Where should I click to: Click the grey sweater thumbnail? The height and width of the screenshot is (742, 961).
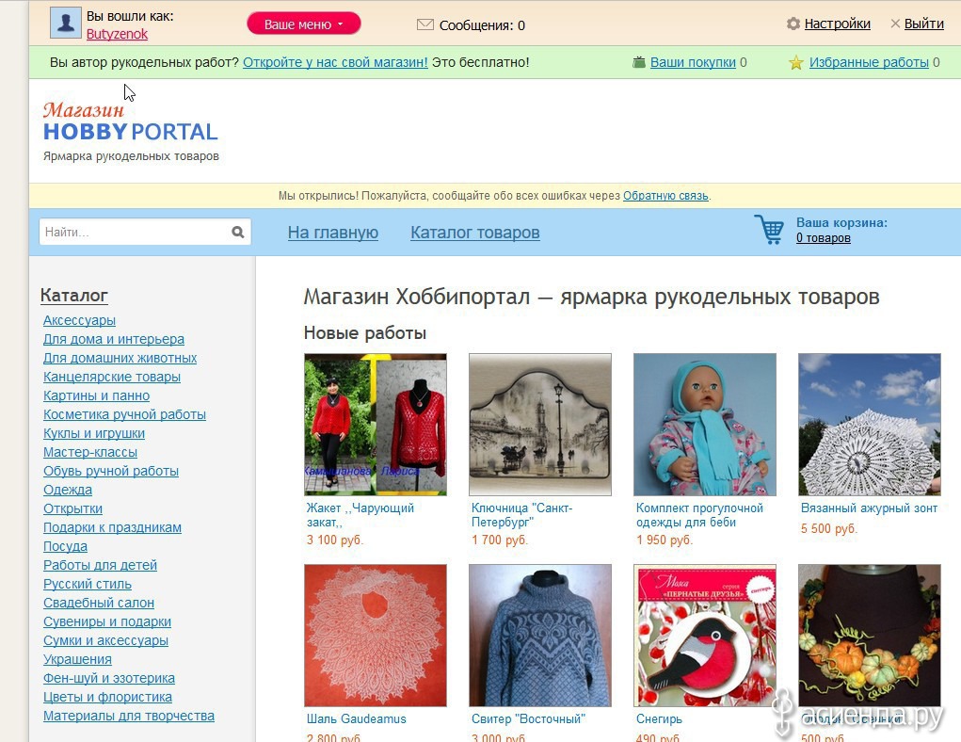coord(540,636)
